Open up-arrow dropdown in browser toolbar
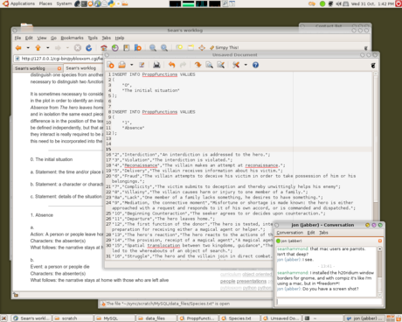 (x=48, y=48)
